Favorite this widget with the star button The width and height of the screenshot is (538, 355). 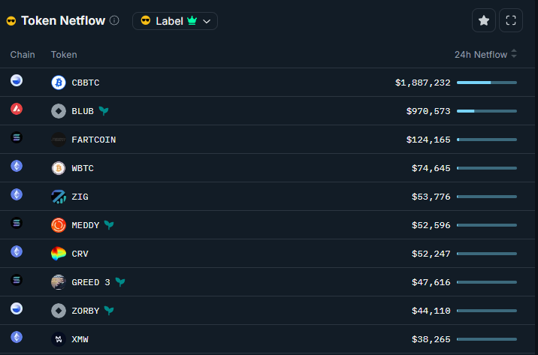point(484,20)
